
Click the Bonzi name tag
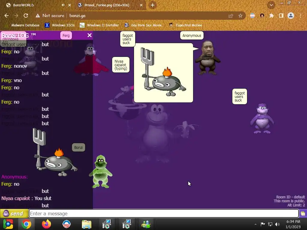pyautogui.click(x=79, y=147)
